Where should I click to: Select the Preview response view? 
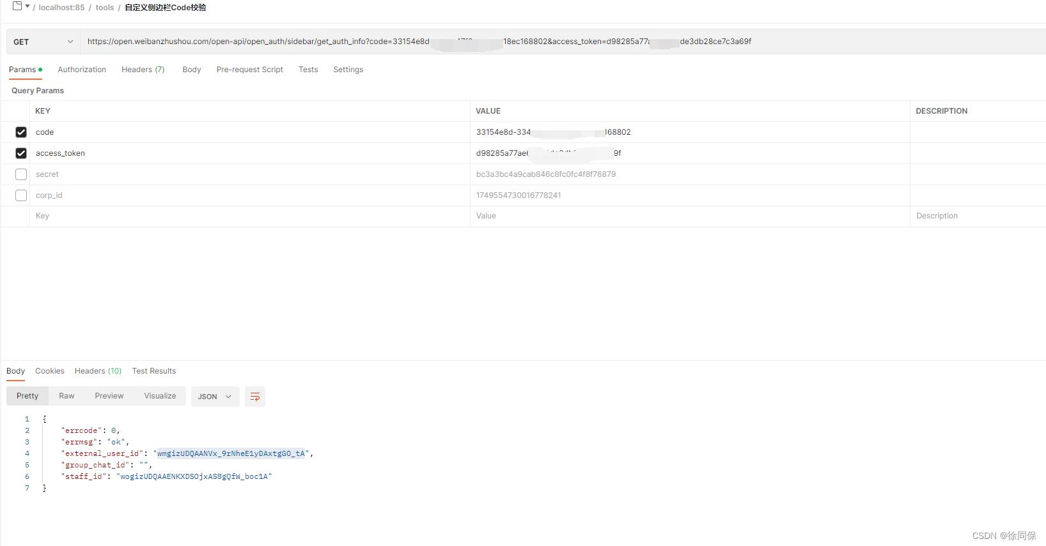pyautogui.click(x=109, y=396)
